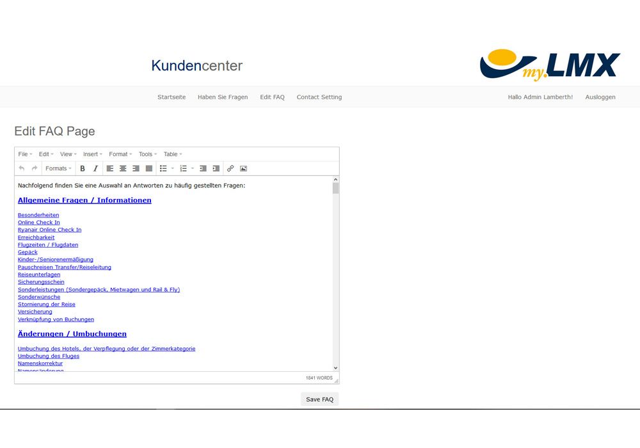Toggle italic formatting in the editor toolbar
640x448 pixels.
[x=95, y=168]
